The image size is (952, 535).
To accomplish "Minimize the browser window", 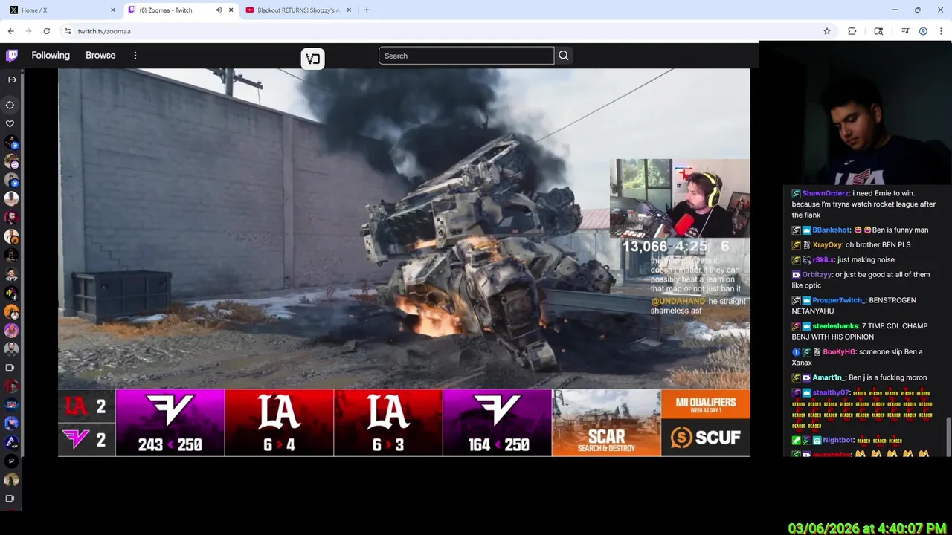I will 895,10.
